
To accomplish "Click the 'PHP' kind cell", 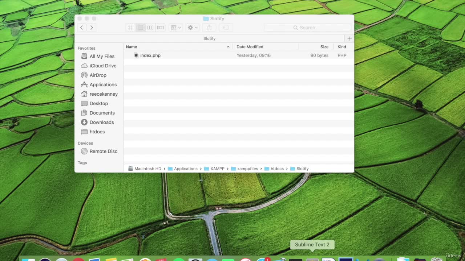I will point(342,55).
